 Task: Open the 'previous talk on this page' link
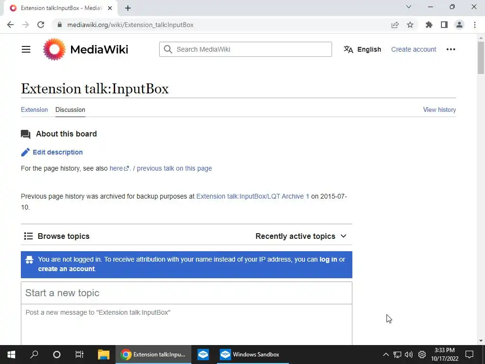click(x=174, y=168)
